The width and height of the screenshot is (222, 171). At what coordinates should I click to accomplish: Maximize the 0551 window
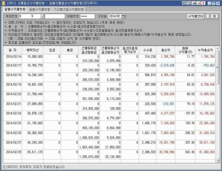click(214, 3)
